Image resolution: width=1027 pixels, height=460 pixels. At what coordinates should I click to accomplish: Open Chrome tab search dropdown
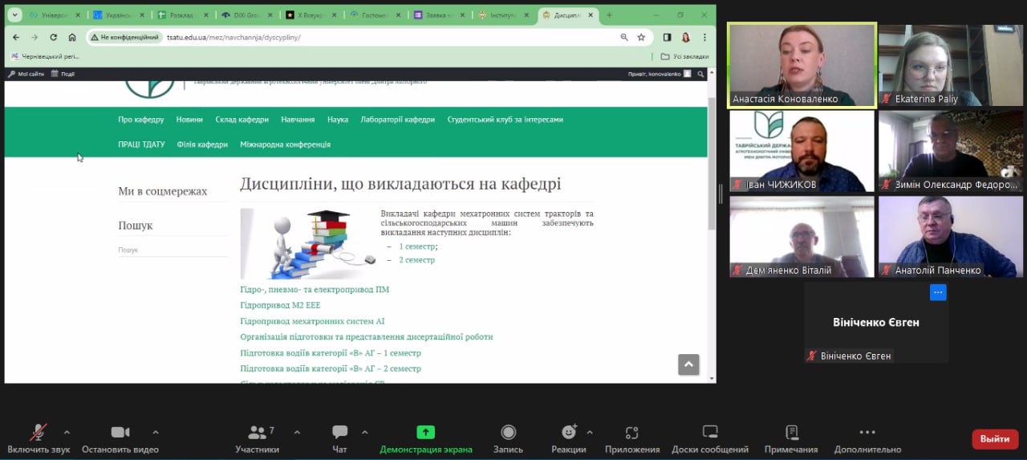point(14,15)
